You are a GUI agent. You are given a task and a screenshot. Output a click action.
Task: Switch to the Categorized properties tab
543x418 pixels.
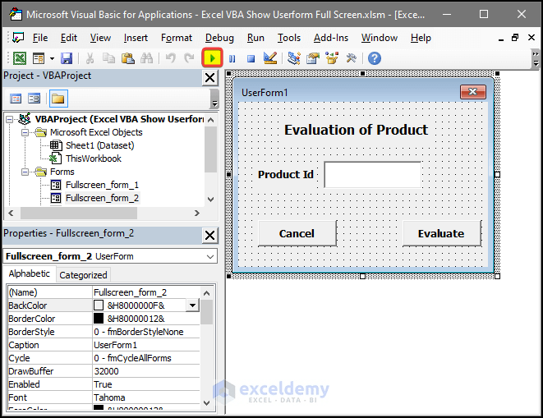tap(83, 275)
